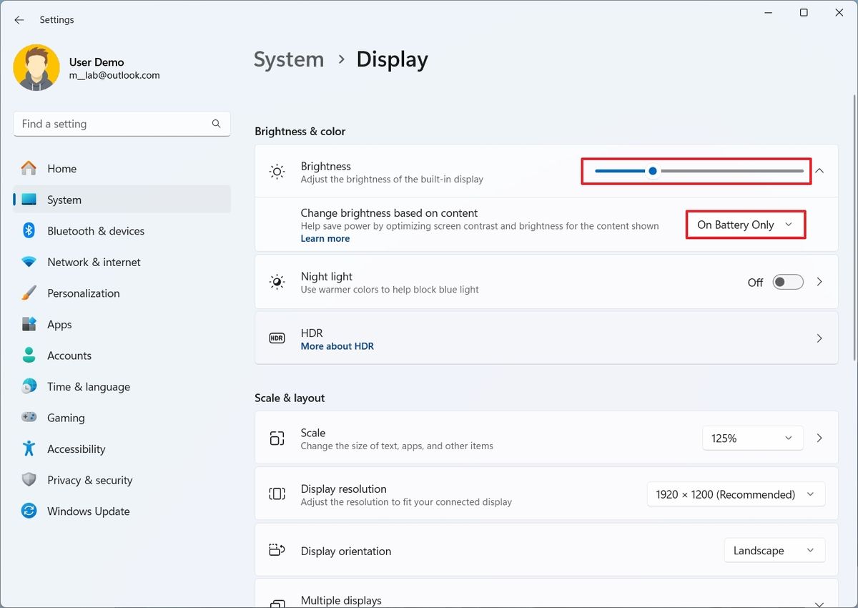Click the Learn more link
Viewport: 858px width, 608px height.
point(325,238)
